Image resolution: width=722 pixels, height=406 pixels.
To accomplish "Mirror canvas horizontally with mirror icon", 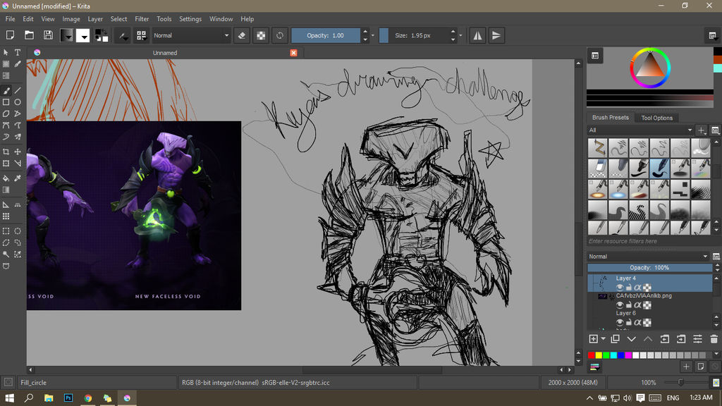I will (x=477, y=35).
